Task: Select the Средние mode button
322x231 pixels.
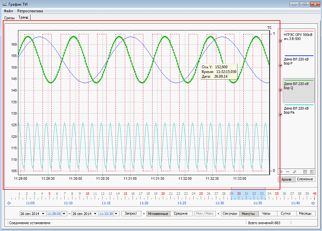Action: pos(180,213)
